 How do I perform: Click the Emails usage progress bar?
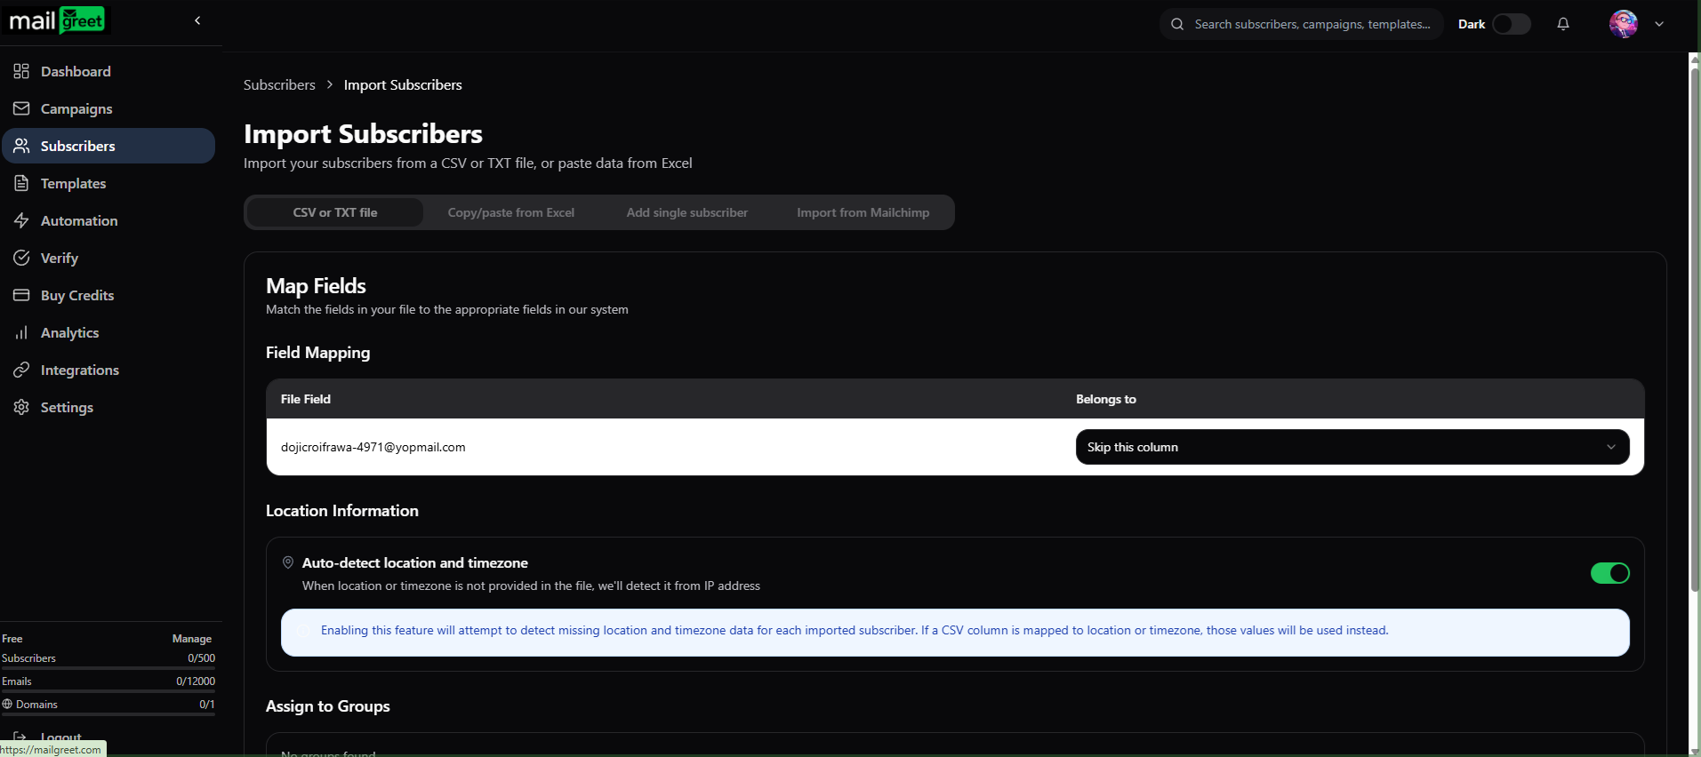[x=108, y=691]
